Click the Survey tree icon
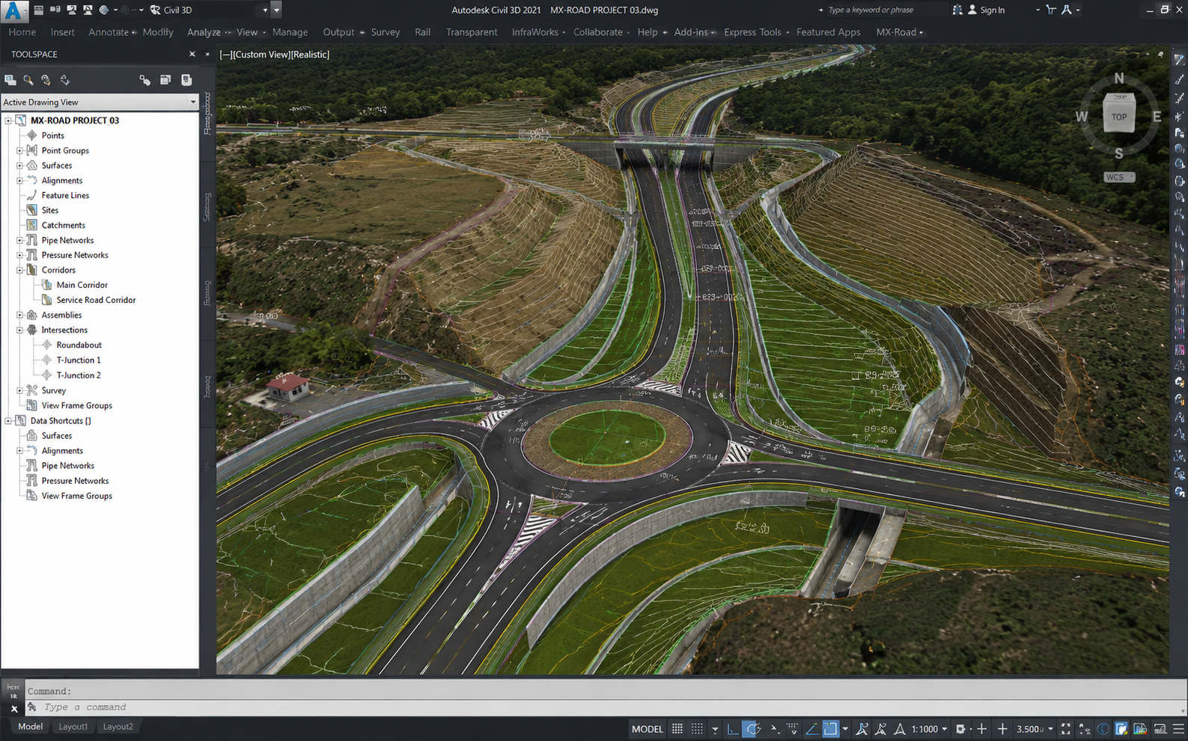Viewport: 1188px width, 741px height. (32, 390)
